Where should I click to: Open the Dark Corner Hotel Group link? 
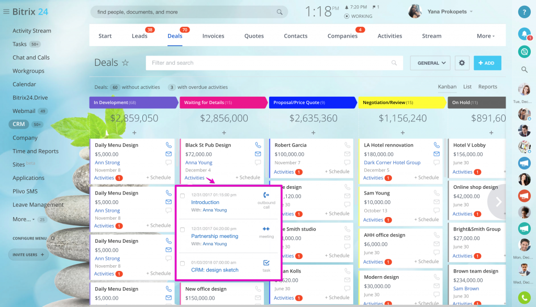click(x=392, y=163)
